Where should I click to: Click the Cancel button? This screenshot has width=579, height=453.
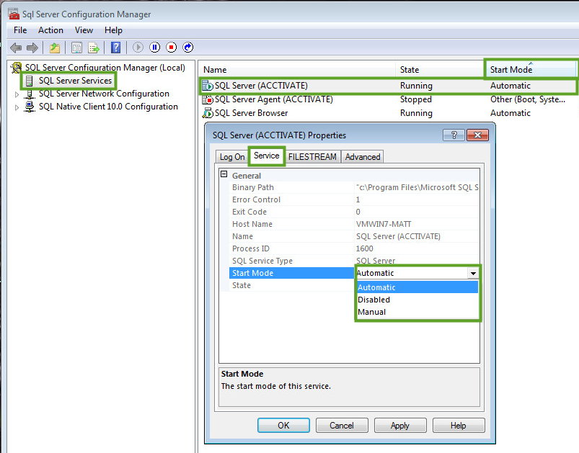342,426
